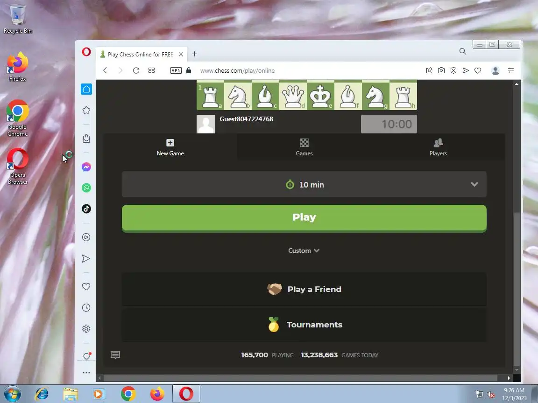This screenshot has height=403, width=538.
Task: Expand the 10 min time control dropdown
Action: pos(304,184)
